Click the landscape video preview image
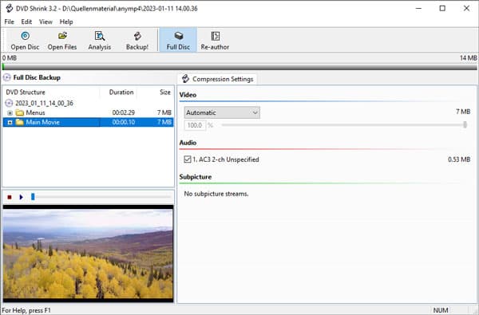Screen dimensions: 479x315 88,254
